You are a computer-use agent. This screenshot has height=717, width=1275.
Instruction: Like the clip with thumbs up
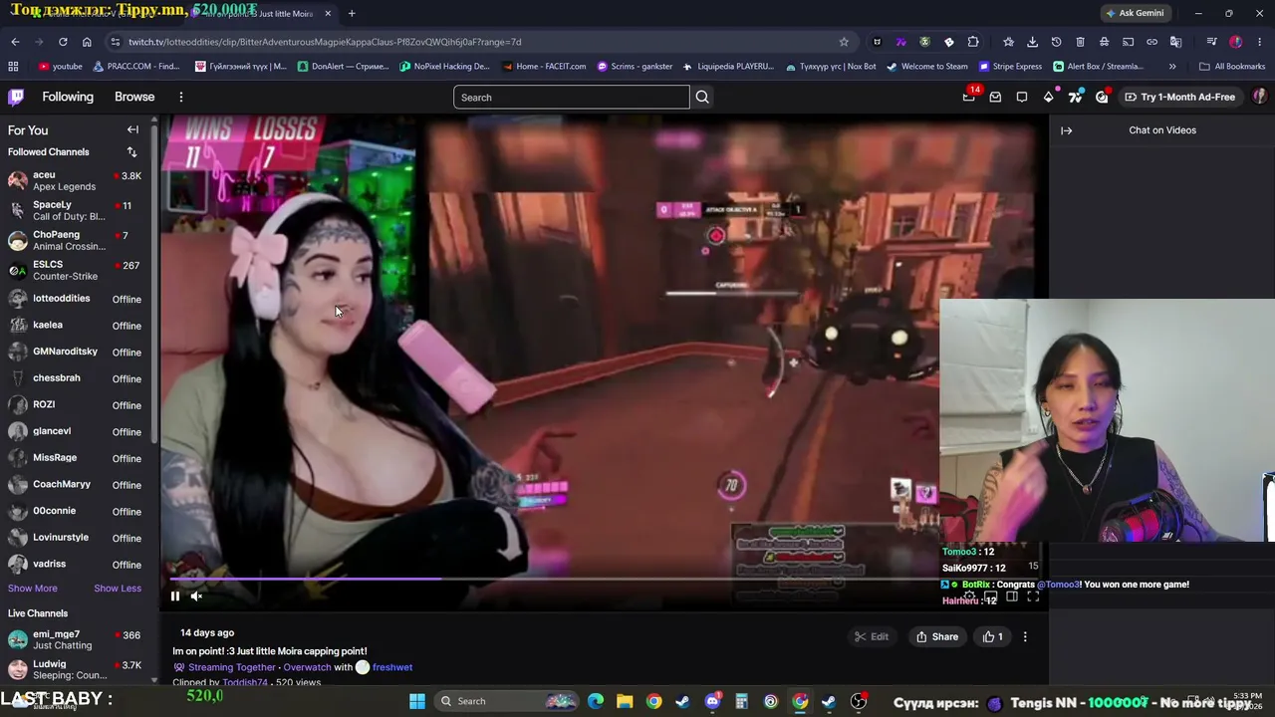point(993,636)
